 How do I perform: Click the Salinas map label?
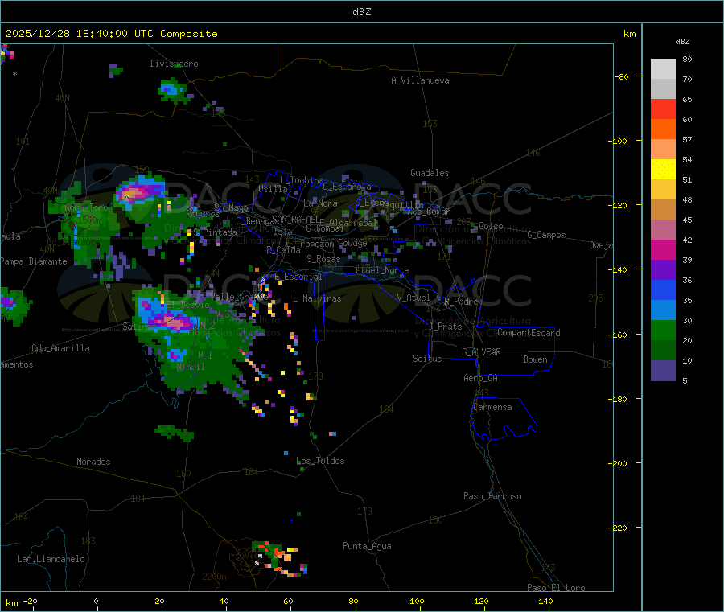(139, 327)
